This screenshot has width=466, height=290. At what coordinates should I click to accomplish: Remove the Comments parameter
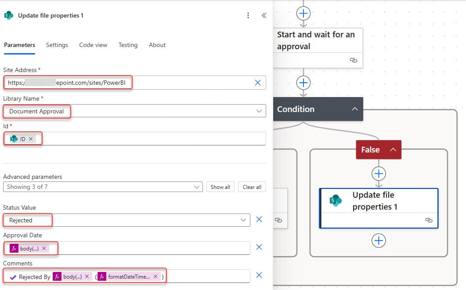pyautogui.click(x=259, y=275)
